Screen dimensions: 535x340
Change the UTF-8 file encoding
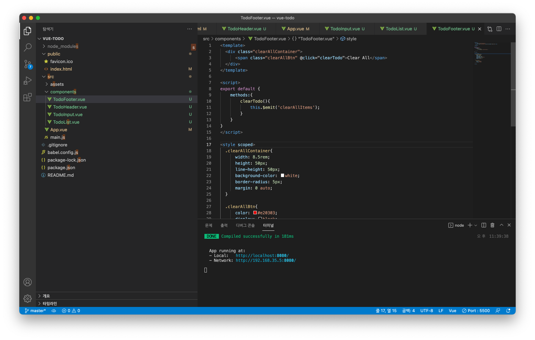click(x=426, y=311)
